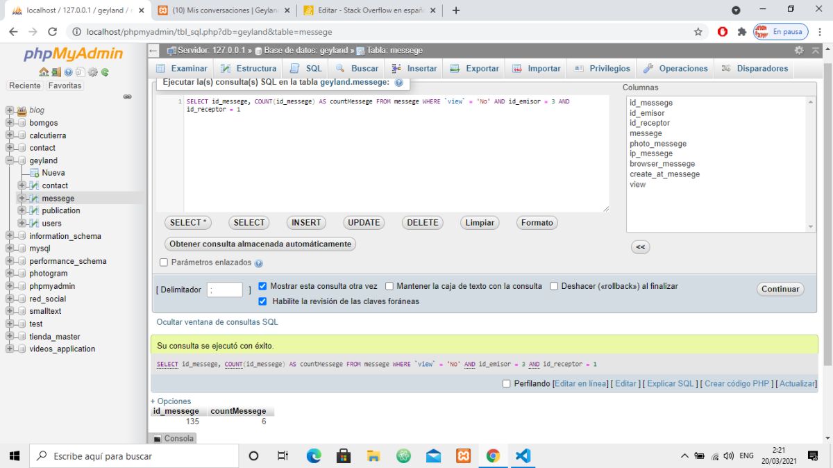Screen dimensions: 833x468
Task: Reload navigation panel with green refresh icon
Action: [x=105, y=72]
